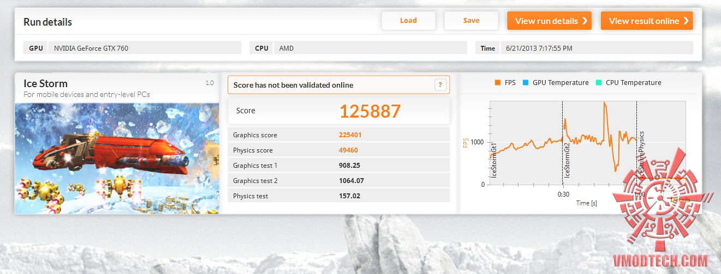Click the Graphics test 1 row

tap(338, 165)
